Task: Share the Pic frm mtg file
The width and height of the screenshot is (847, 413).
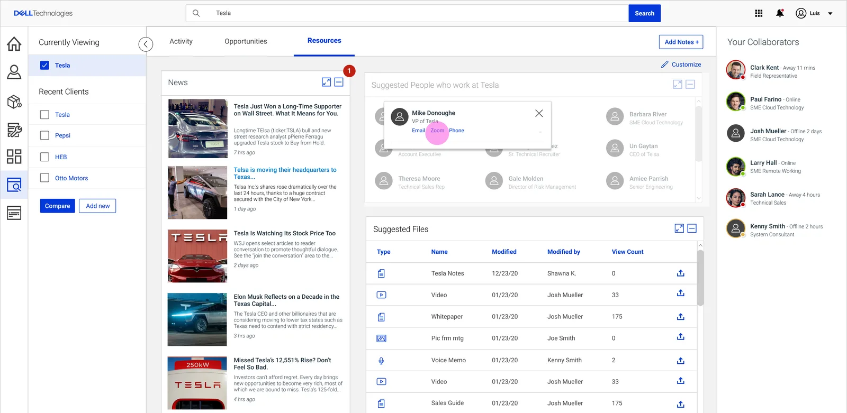Action: [681, 337]
